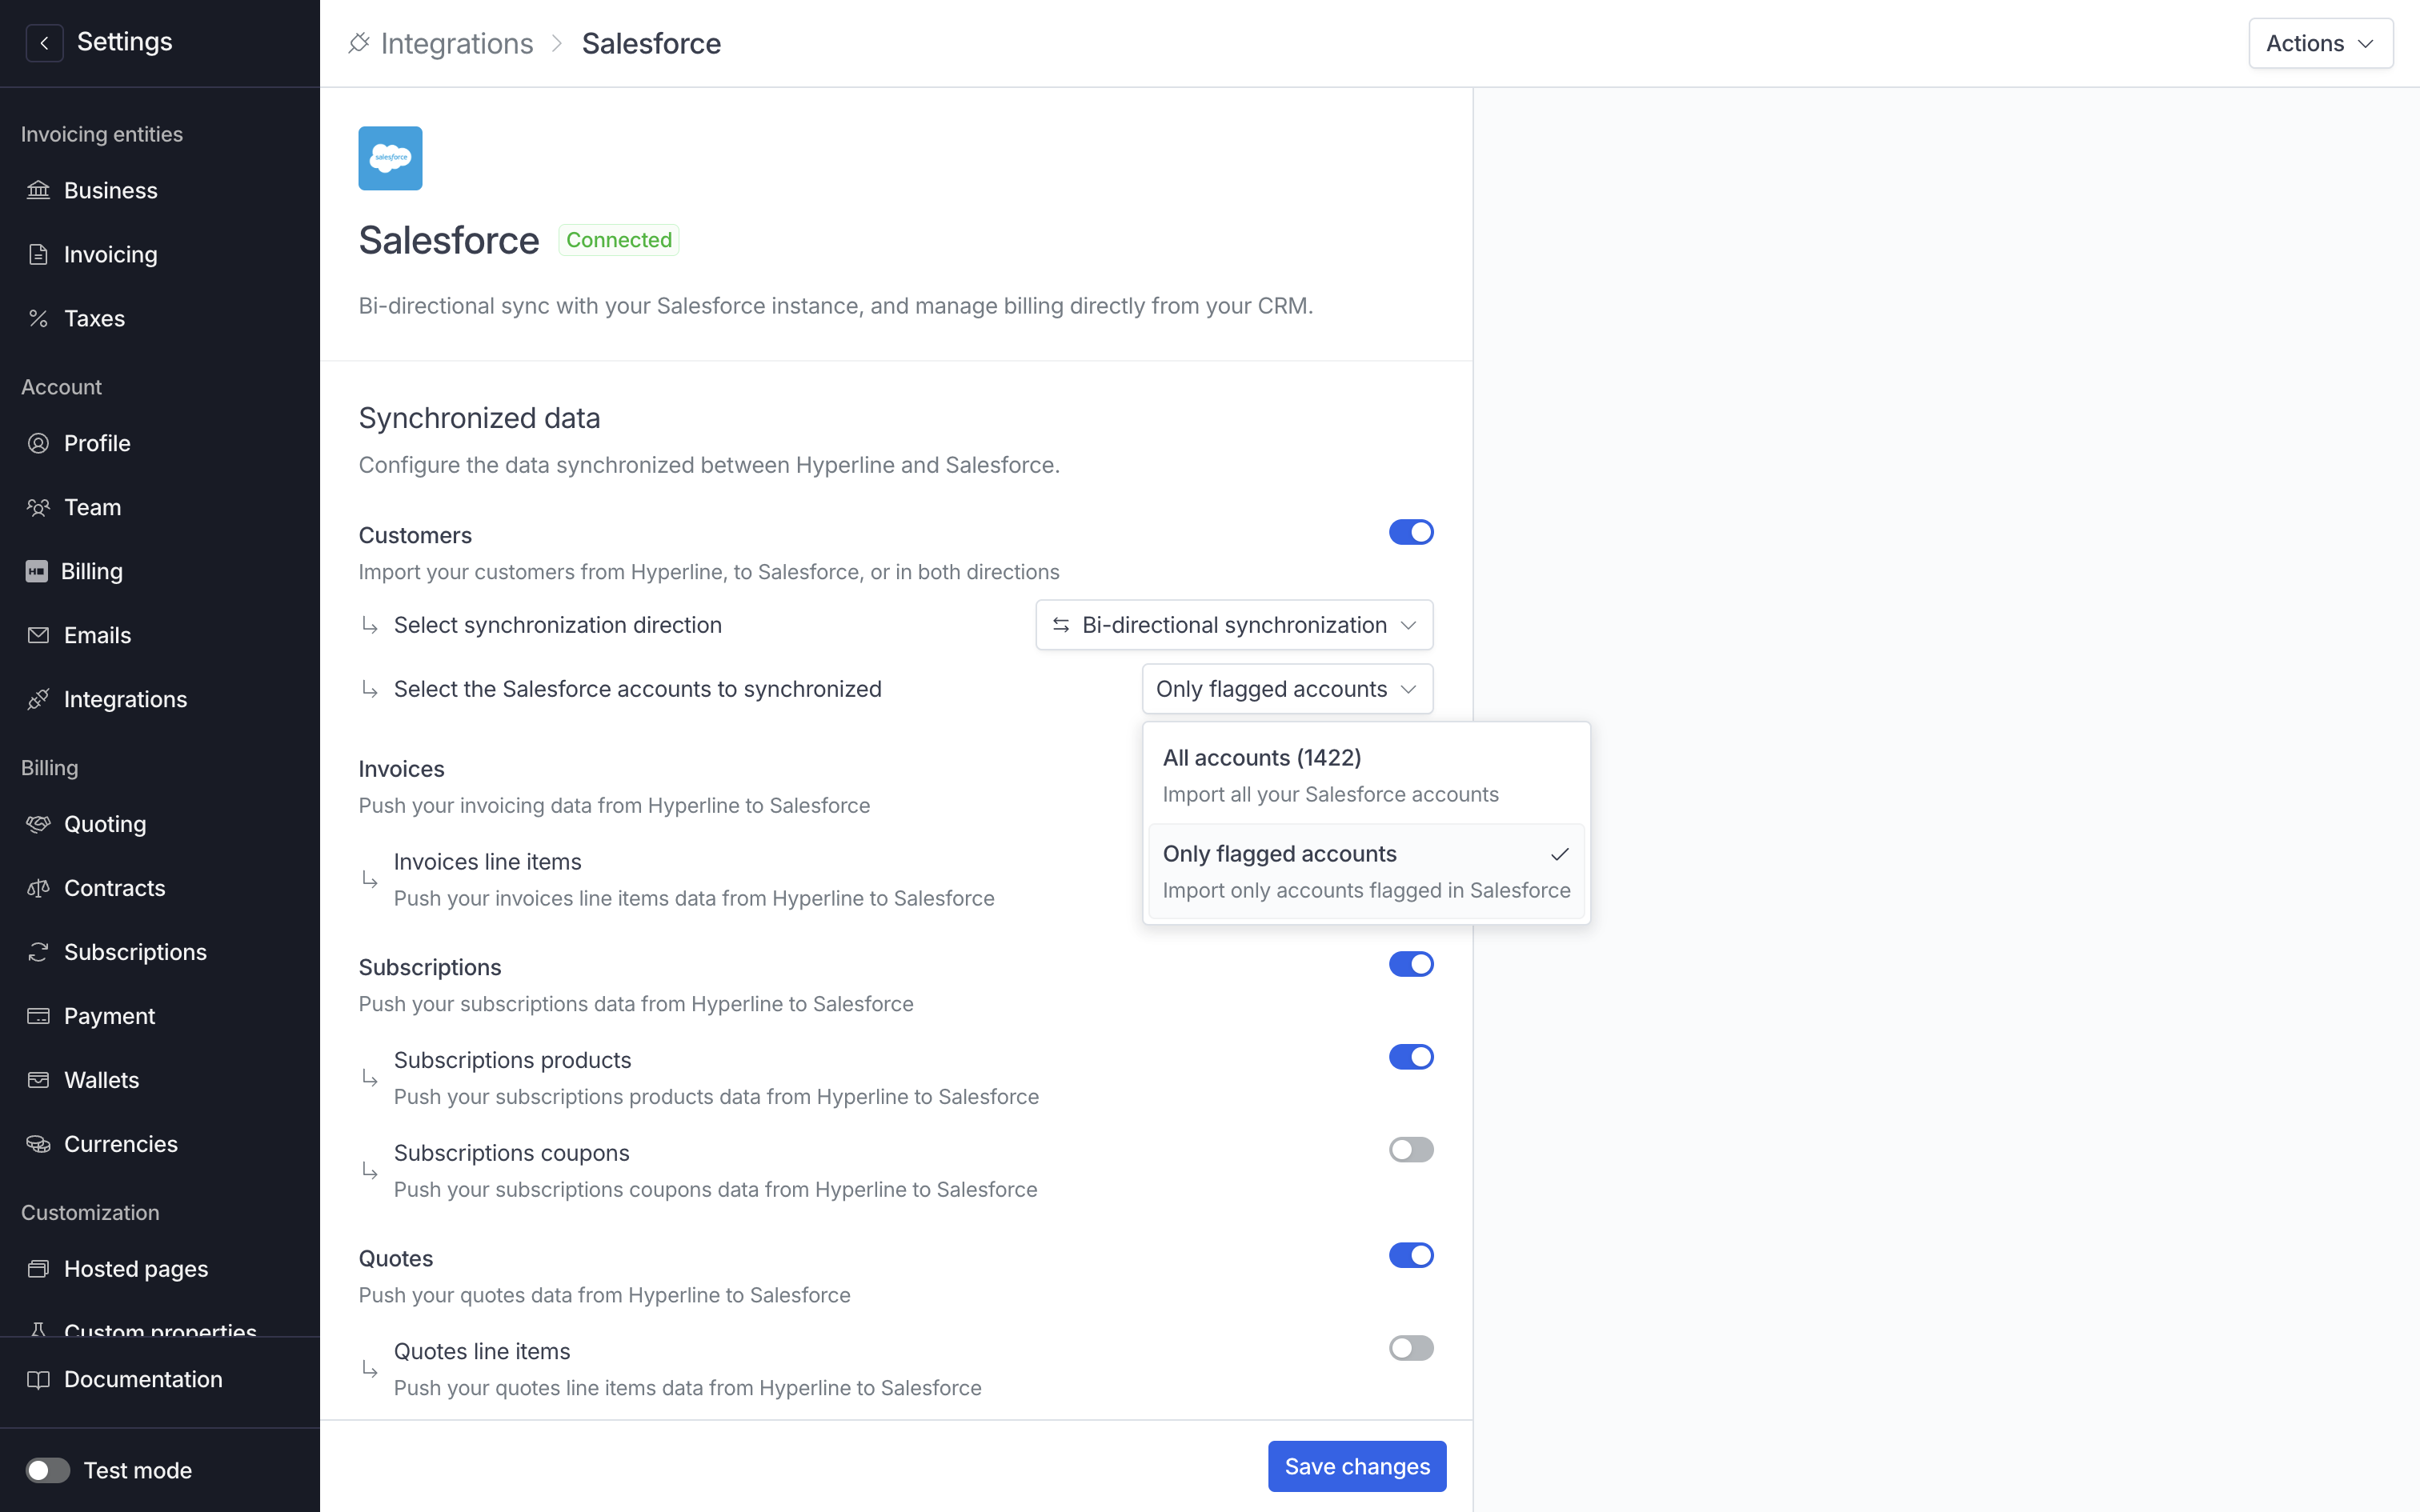Choose All accounts (1422) option
The height and width of the screenshot is (1512, 2420).
pyautogui.click(x=1366, y=775)
